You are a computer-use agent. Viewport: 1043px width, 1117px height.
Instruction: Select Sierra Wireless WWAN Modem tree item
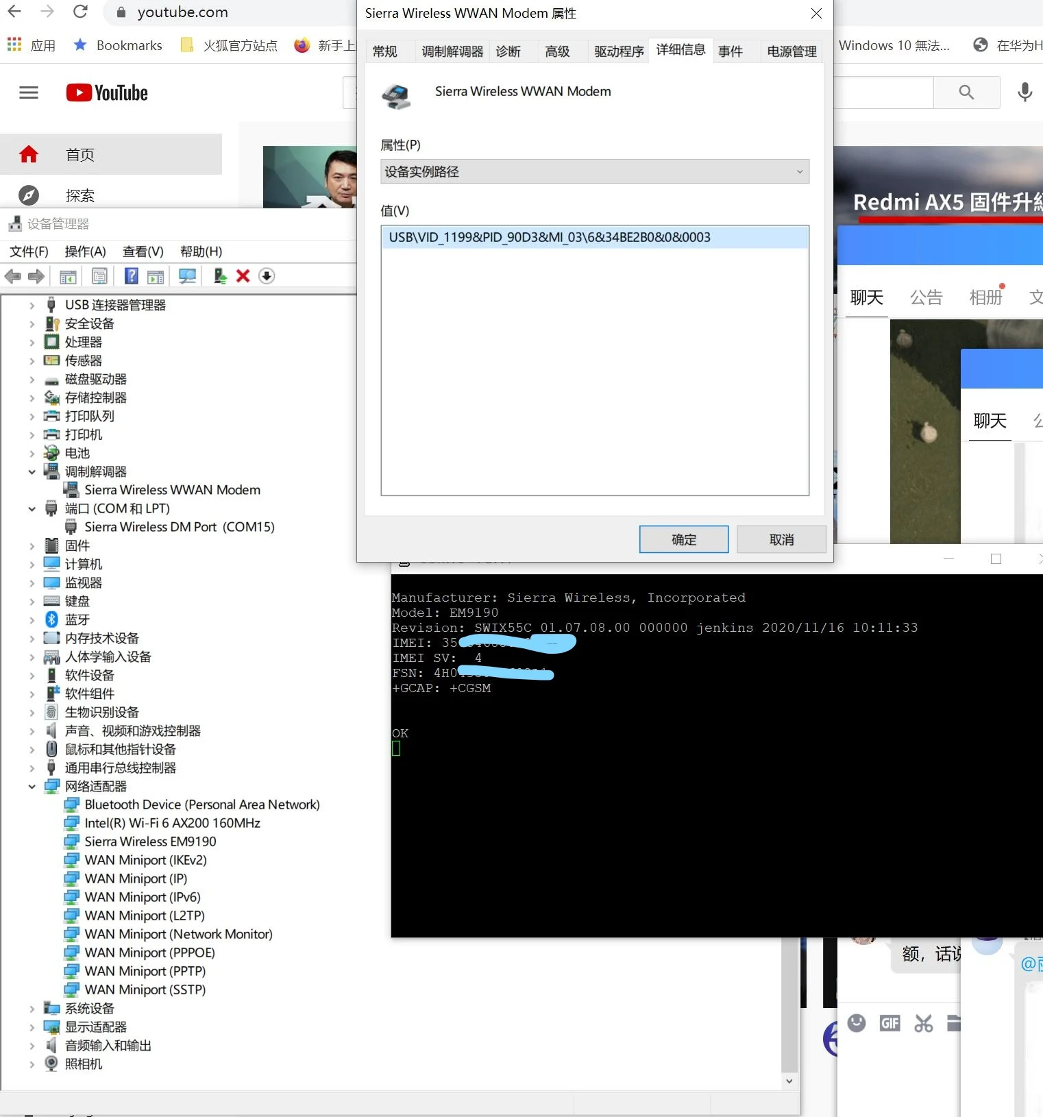[172, 490]
